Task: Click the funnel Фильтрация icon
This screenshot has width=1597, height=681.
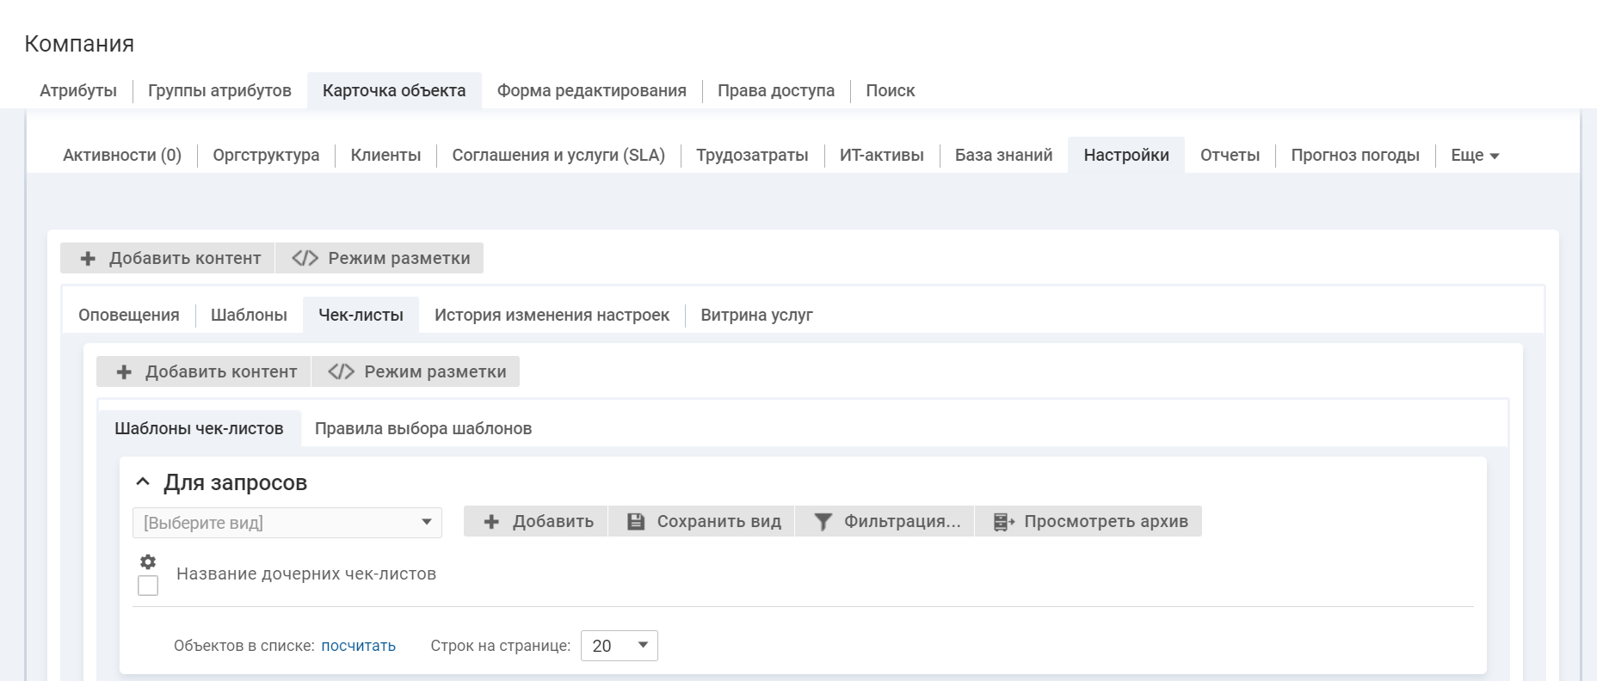Action: click(823, 522)
